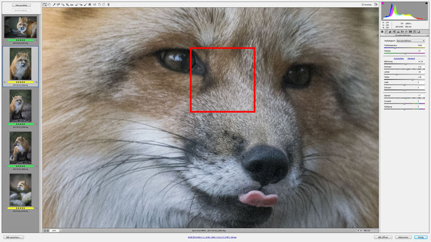Rotate image 90° clockwise
431x242 pixels.
(104, 5)
